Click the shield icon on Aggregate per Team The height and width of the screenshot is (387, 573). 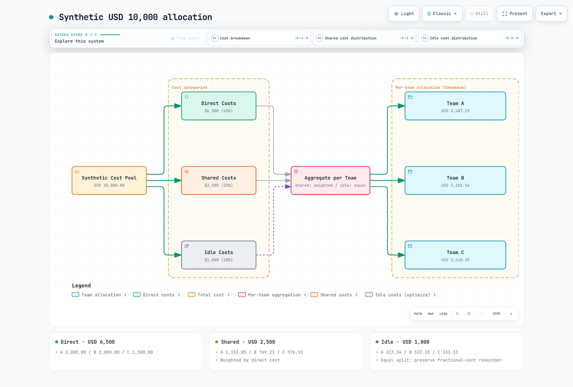coord(296,172)
